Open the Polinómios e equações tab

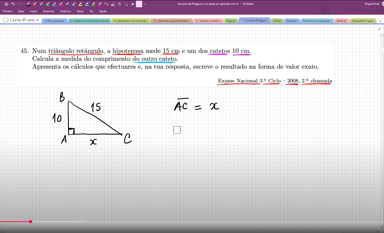(317, 21)
